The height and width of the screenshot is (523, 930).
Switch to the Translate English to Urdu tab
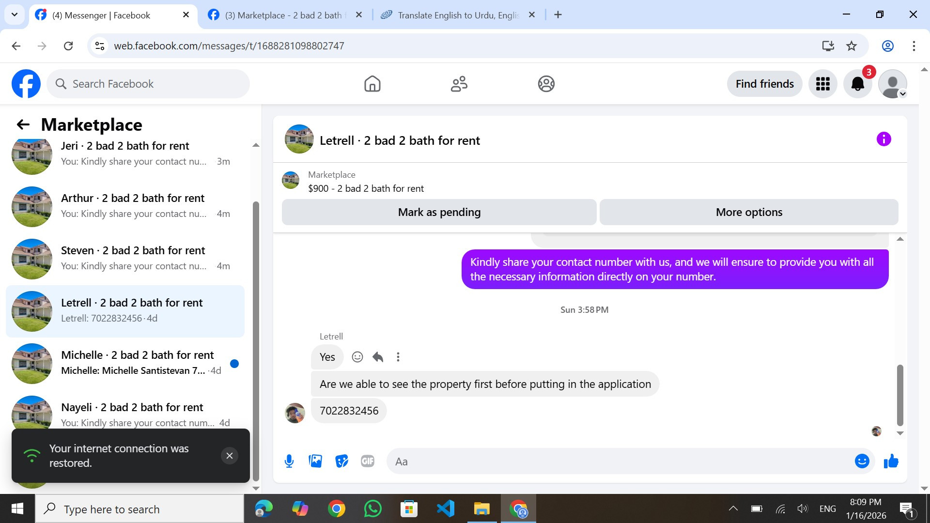458,15
